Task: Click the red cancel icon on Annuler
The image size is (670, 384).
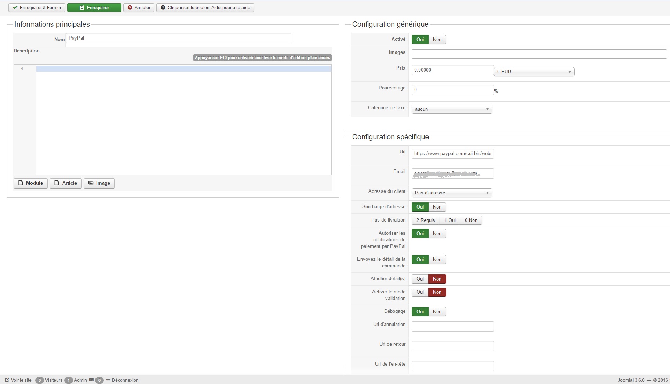Action: point(130,7)
